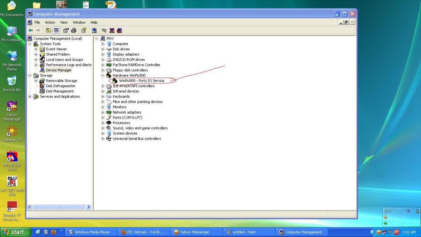Select Removable Storage tree item
Viewport: 421px width, 237px height.
62,81
